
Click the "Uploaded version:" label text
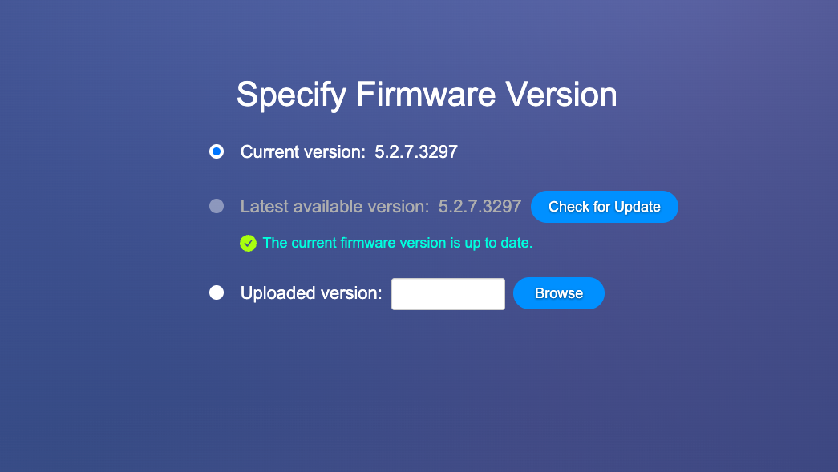[311, 293]
